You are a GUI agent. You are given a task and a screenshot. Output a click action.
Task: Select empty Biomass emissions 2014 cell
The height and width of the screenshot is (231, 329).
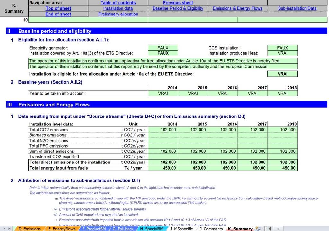click(x=163, y=135)
